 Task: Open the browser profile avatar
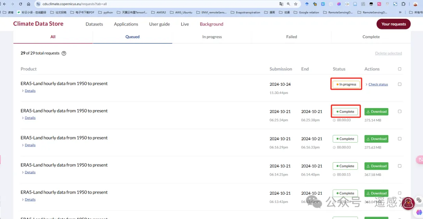click(x=416, y=4)
